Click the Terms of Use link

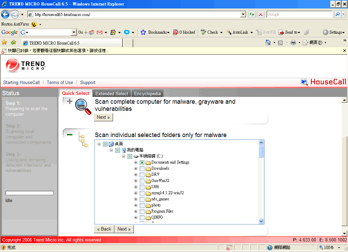60,83
